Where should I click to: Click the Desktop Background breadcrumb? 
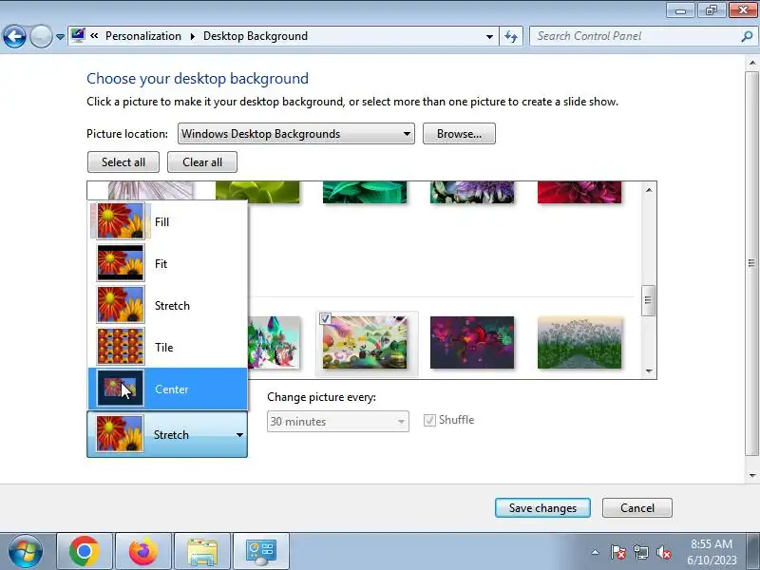point(256,36)
